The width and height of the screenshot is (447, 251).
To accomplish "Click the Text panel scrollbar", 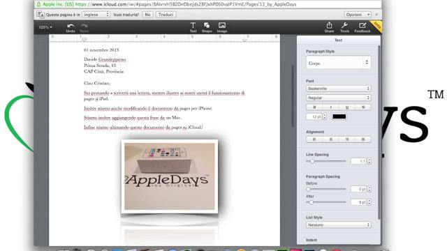I will coord(379,132).
